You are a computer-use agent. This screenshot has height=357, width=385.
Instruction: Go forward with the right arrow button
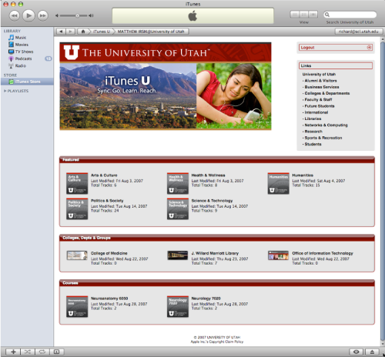[70, 32]
